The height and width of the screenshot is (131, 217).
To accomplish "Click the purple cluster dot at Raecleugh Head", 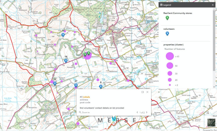I will 55,45.
